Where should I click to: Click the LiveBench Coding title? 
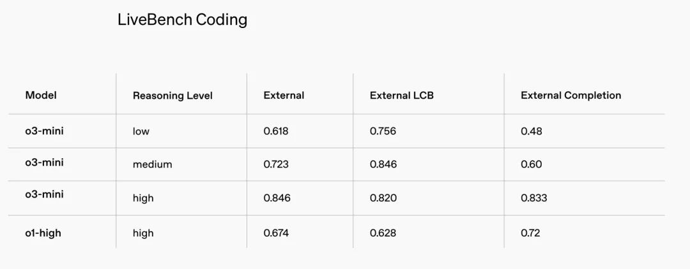[182, 20]
